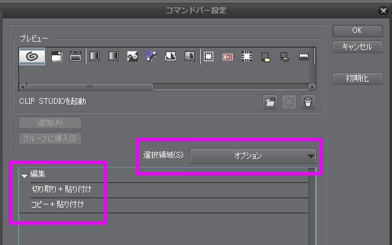This screenshot has width=392, height=245.
Task: Select the コピー＋貼り付け command row
Action: point(169,205)
